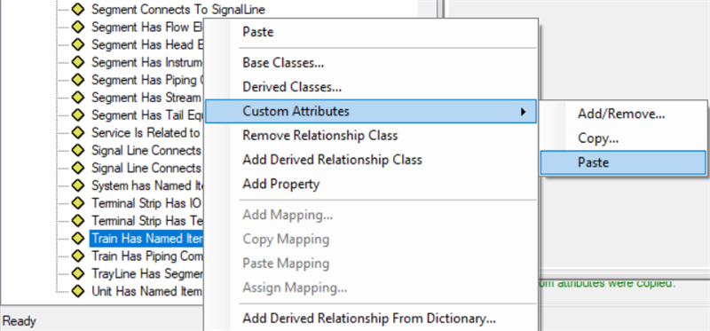This screenshot has width=710, height=331.
Task: Click the diamond icon beside System has Named Item
Action: [78, 185]
